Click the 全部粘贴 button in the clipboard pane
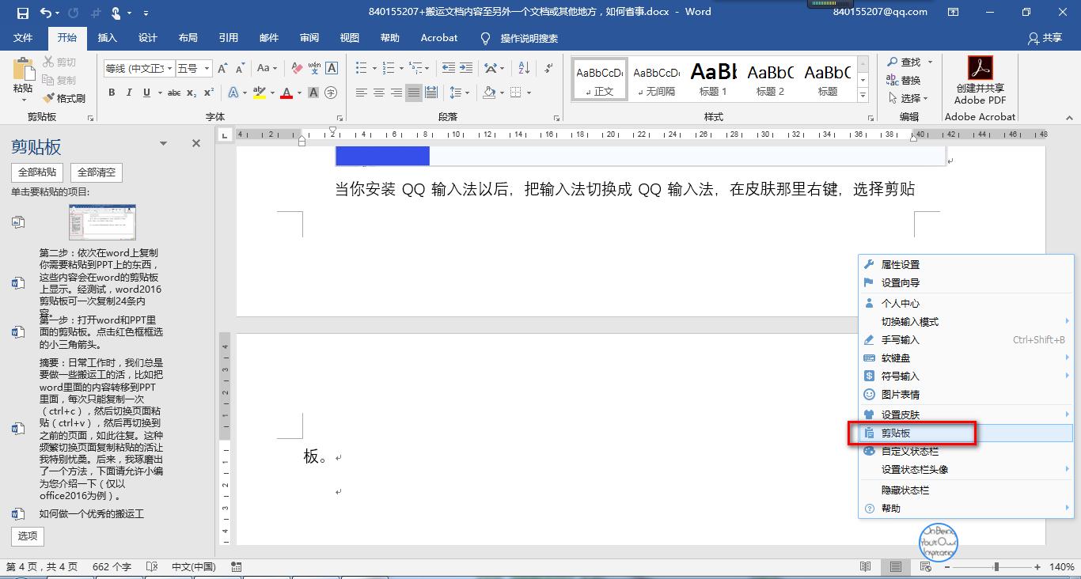 [x=36, y=172]
